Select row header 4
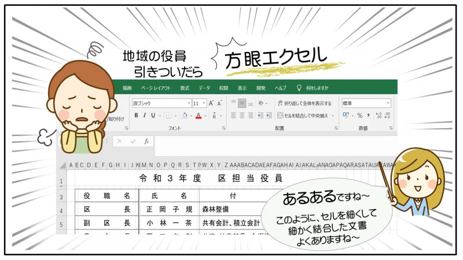 click(61, 210)
